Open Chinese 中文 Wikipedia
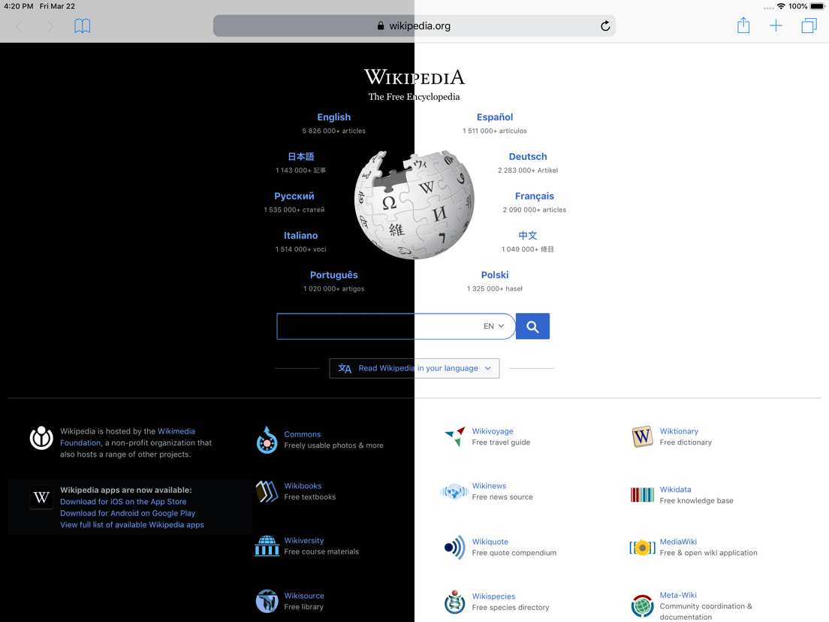The image size is (829, 622). click(528, 235)
